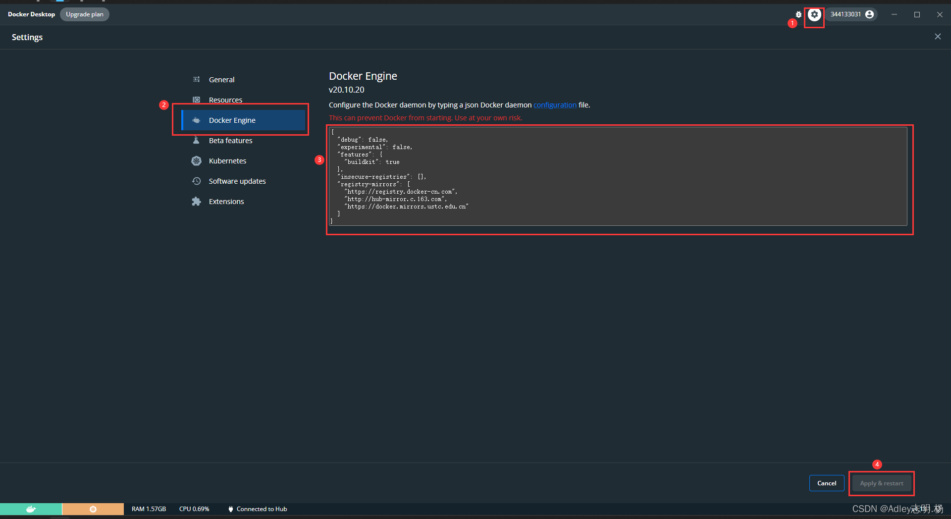Screen dimensions: 951x519
Task: Click the Upgrade plan button
Action: click(85, 14)
